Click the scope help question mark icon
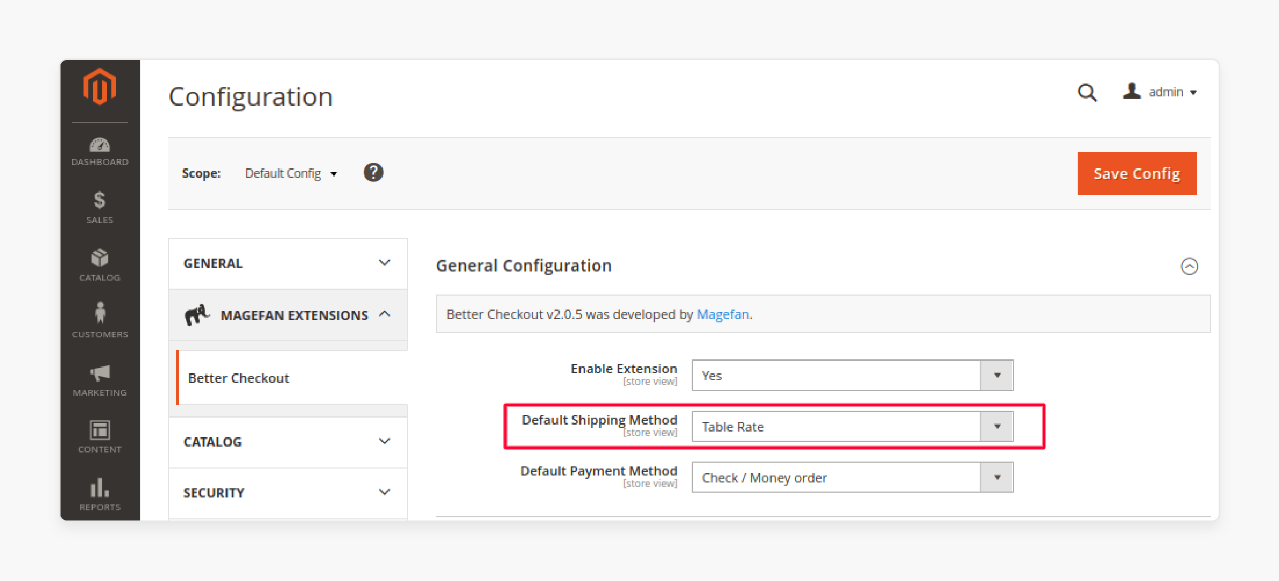 373,172
